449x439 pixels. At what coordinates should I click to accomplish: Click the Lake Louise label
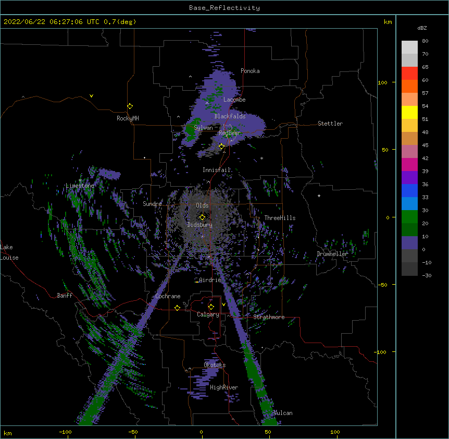click(x=9, y=252)
